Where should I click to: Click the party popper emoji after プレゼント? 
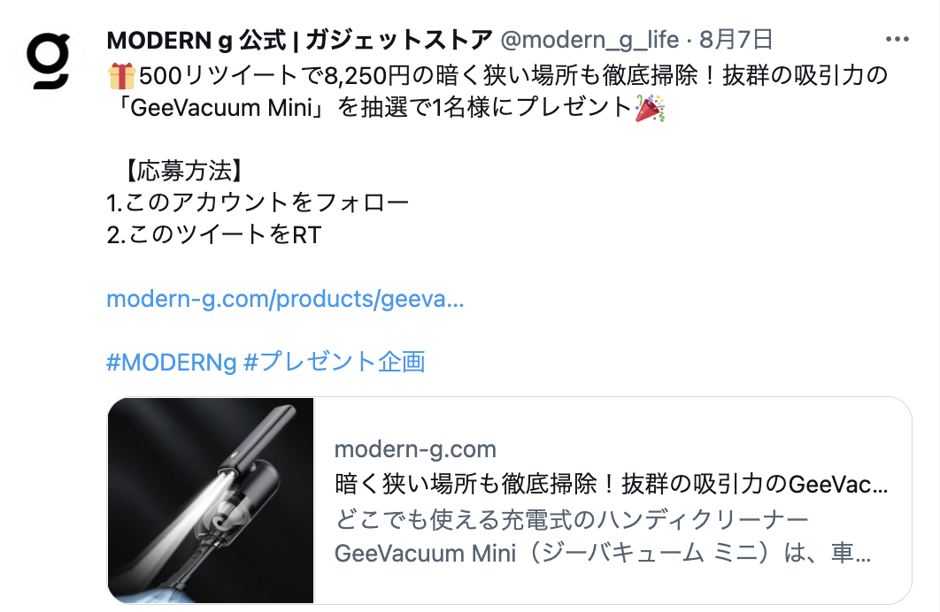650,109
